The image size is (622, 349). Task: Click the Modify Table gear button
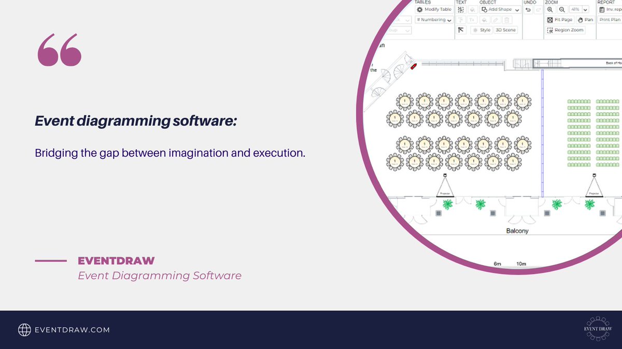coord(434,9)
